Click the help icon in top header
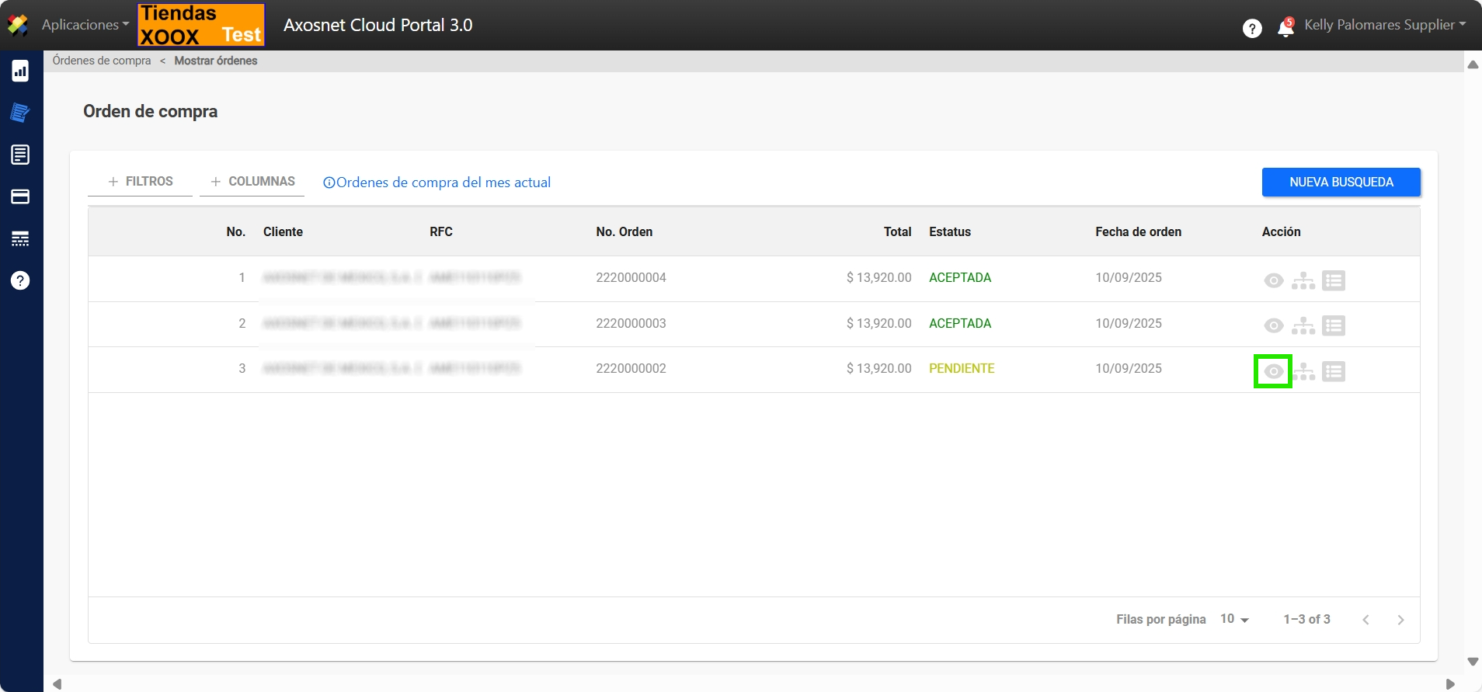Viewport: 1482px width, 692px height. point(1252,29)
